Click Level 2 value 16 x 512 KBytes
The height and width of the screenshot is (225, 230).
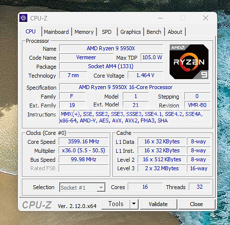[x=162, y=159]
